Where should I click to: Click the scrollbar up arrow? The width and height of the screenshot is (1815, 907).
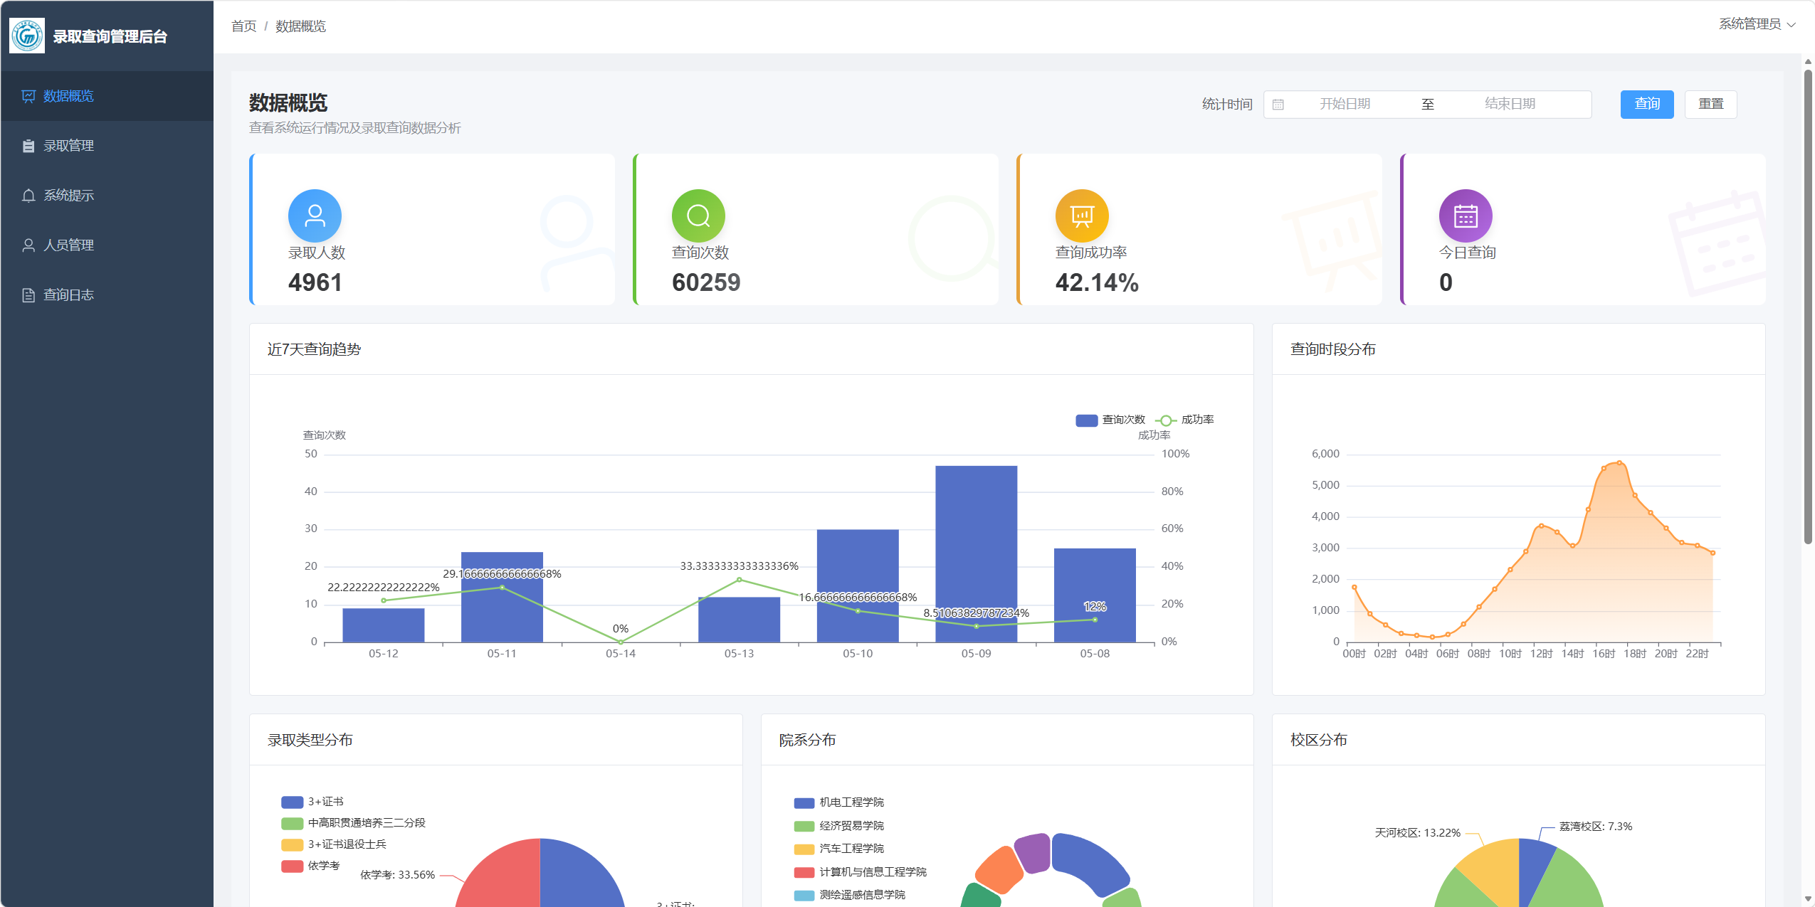1808,62
